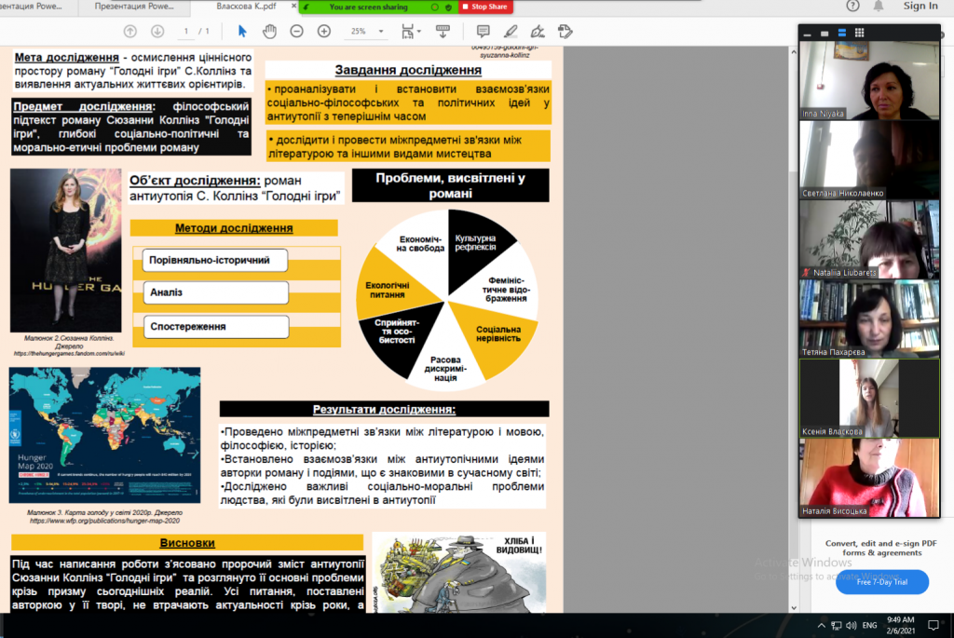
Task: Go to the next page with the down arrow
Action: 157,32
